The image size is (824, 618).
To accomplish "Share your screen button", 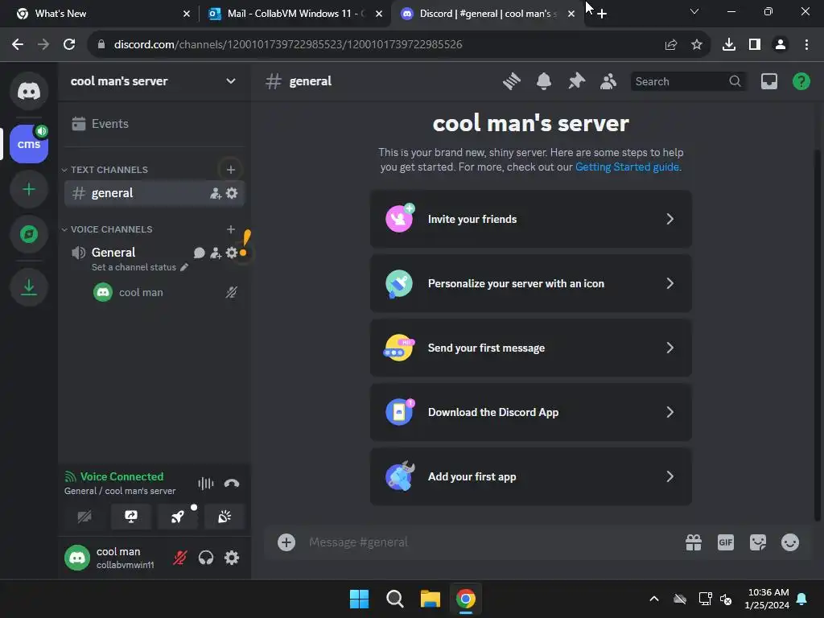I will [131, 517].
